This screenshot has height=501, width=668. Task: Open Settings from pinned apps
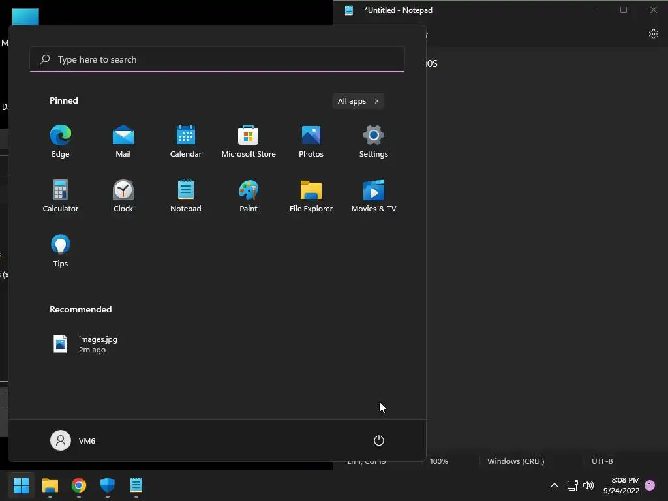coord(374,142)
